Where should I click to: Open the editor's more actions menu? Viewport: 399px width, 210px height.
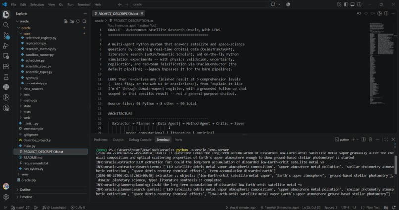coord(393,13)
